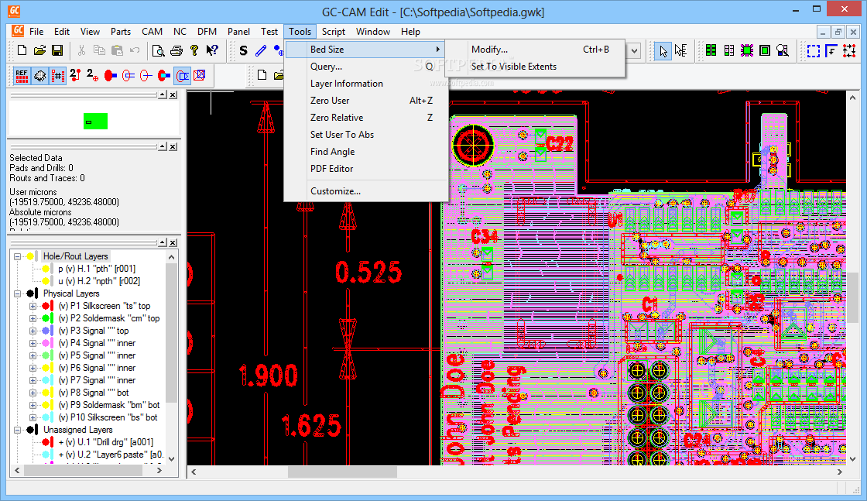Screen dimensions: 867x501
Task: Expand the P10 Silkscreen bot layer node
Action: 33,417
